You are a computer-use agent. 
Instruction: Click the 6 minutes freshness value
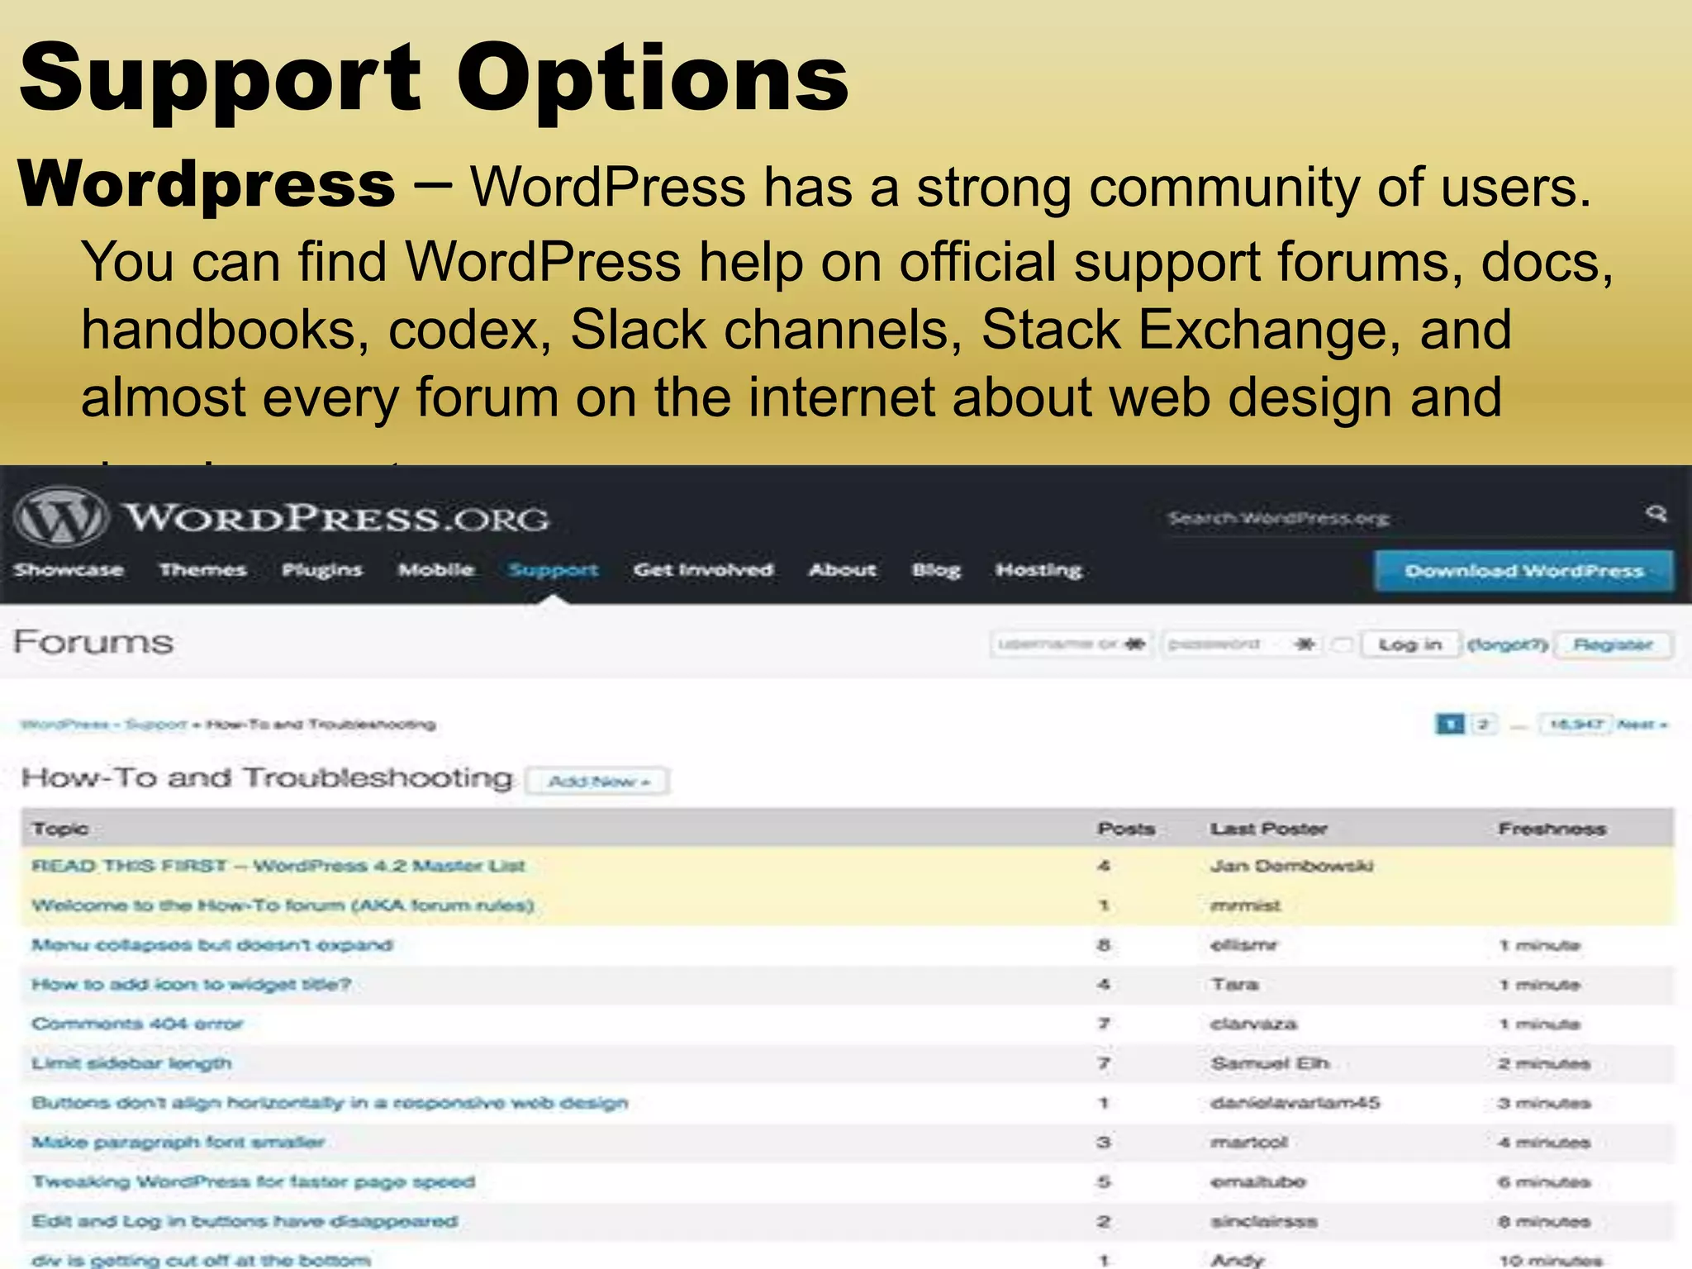(1544, 1182)
